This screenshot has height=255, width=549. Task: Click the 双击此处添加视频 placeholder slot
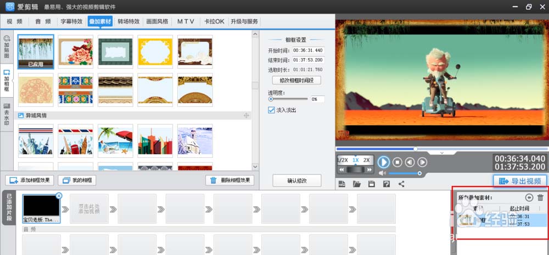point(89,209)
